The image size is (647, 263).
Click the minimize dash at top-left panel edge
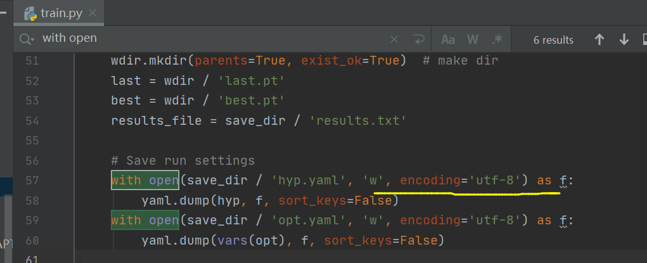(3, 13)
